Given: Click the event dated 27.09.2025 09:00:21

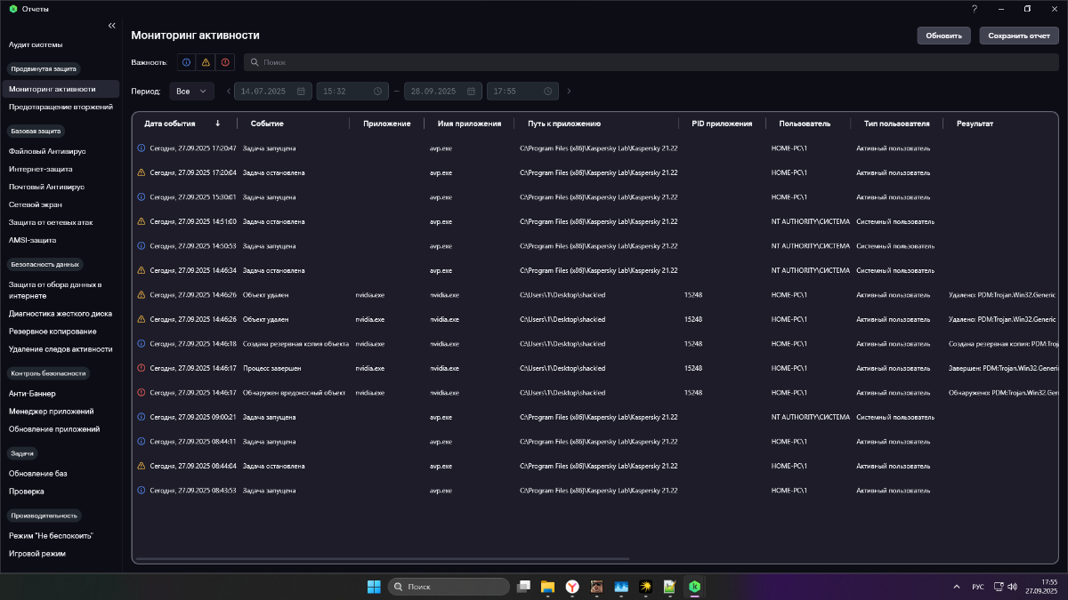Looking at the screenshot, I should (193, 417).
